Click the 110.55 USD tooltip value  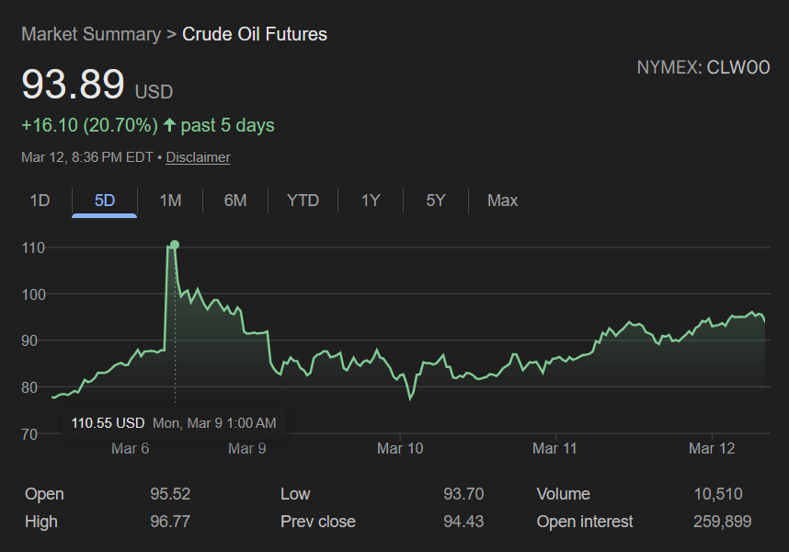click(108, 422)
